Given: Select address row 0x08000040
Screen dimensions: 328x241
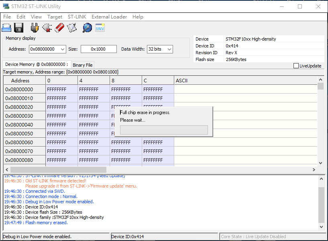Looking at the screenshot, I should click(x=24, y=125).
